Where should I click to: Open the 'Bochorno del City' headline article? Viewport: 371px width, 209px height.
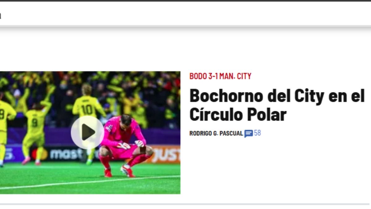[x=277, y=105]
